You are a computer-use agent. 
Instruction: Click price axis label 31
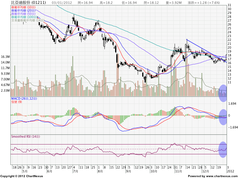point(229,5)
